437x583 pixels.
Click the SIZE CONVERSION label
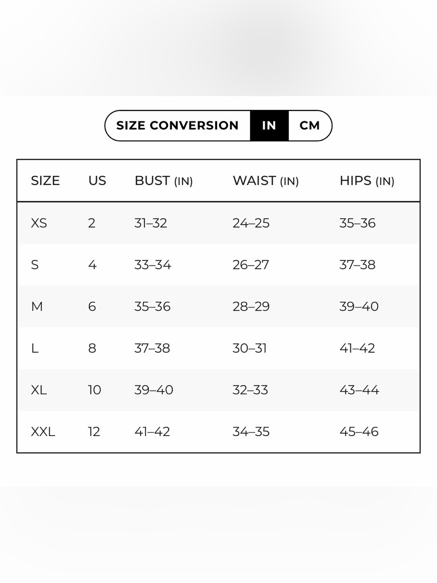[x=177, y=126]
